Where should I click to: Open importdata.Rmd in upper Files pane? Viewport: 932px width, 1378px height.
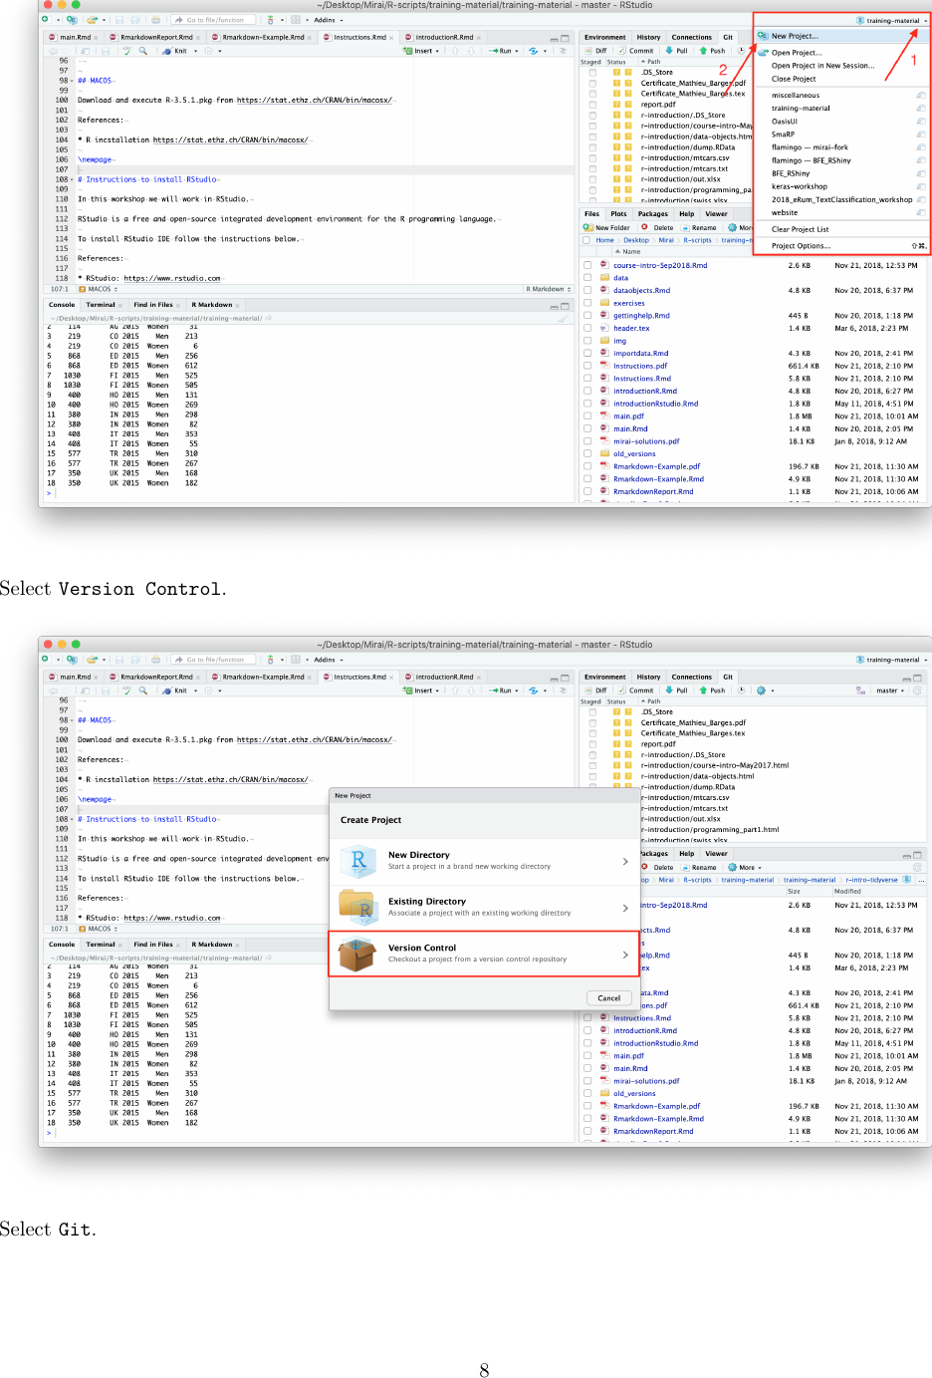641,353
